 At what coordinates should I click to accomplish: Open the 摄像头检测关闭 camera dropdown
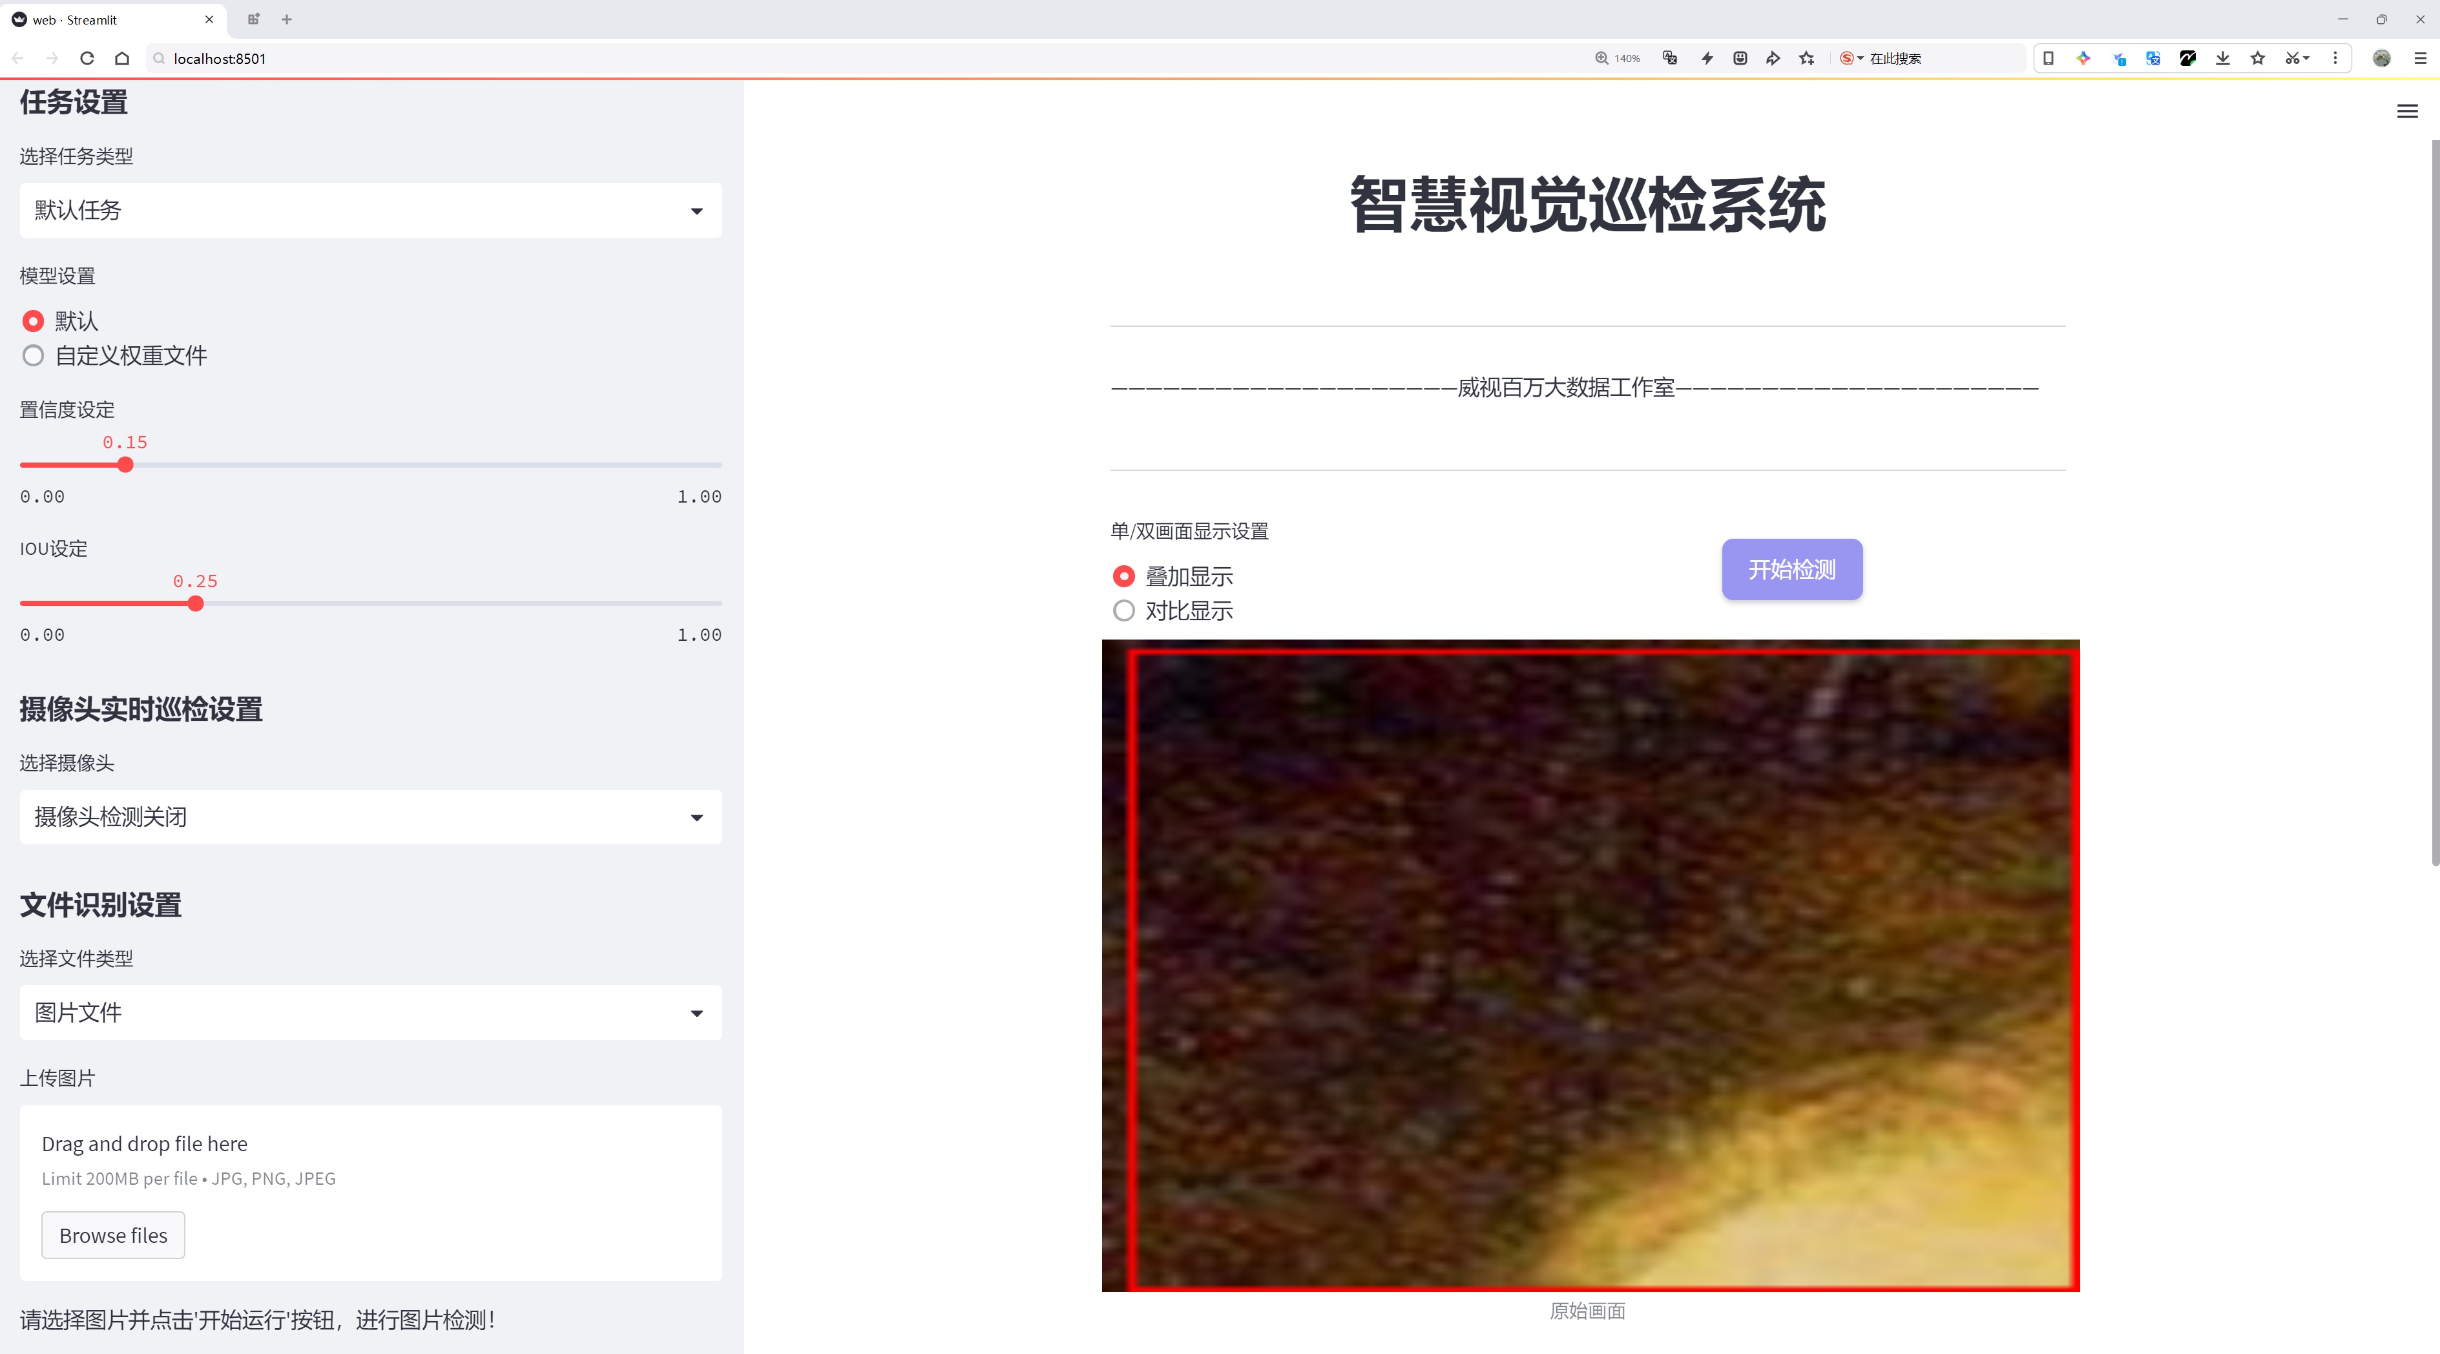point(370,817)
